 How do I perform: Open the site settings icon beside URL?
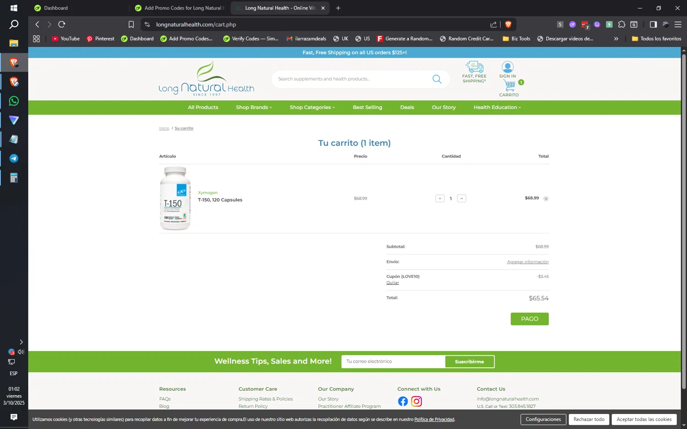tap(147, 24)
